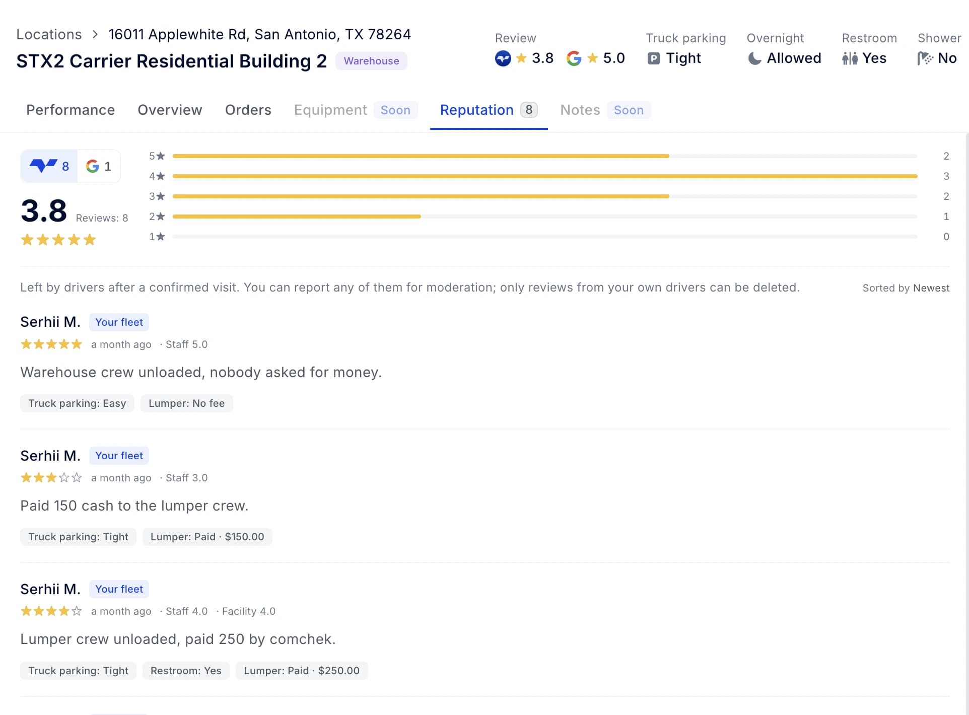Select the 2-star rating bar
Screen dimensions: 969x715
[x=545, y=217]
